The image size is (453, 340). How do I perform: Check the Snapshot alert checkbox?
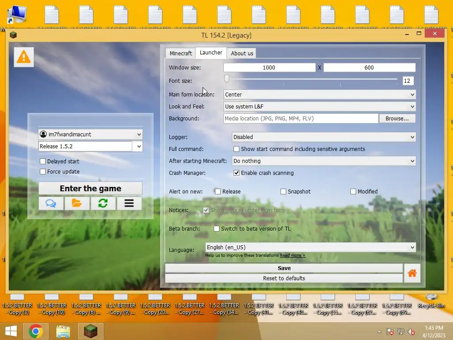tap(283, 191)
